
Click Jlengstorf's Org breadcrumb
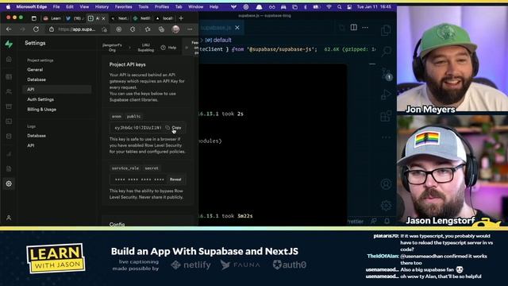(112, 48)
